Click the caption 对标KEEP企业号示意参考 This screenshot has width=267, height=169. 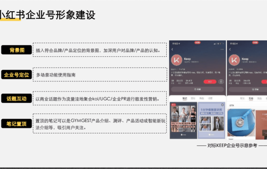[232, 146]
